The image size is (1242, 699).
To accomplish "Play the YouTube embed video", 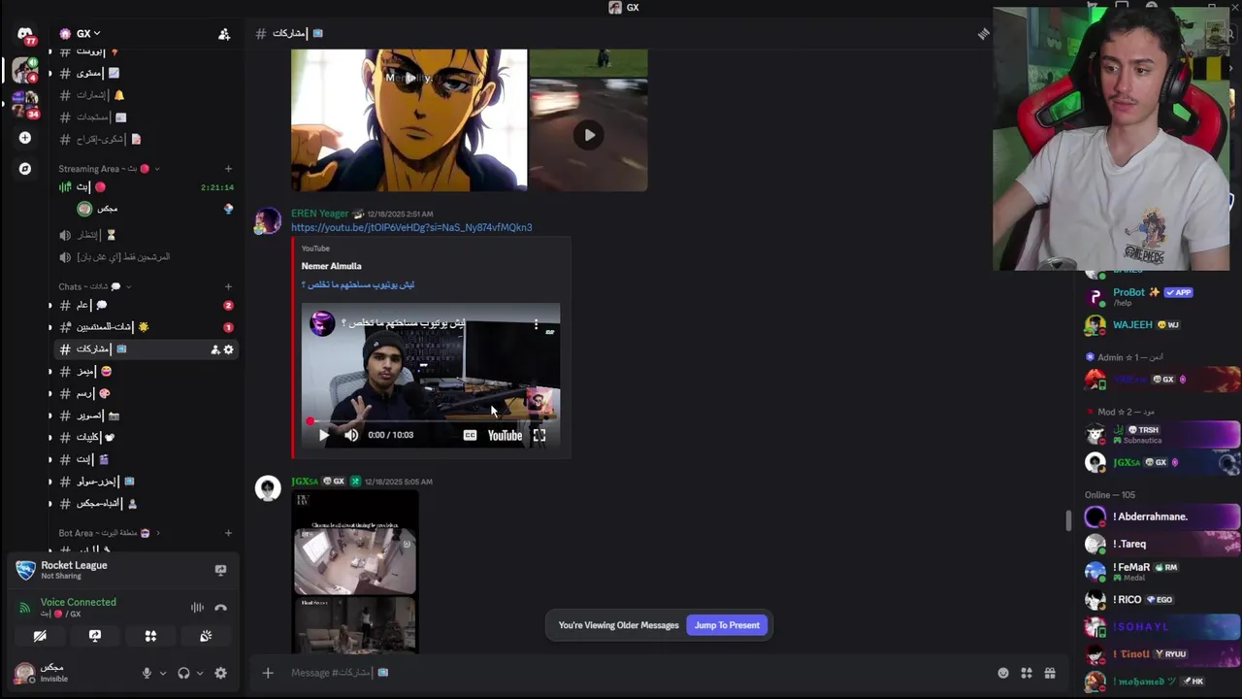I will [323, 435].
